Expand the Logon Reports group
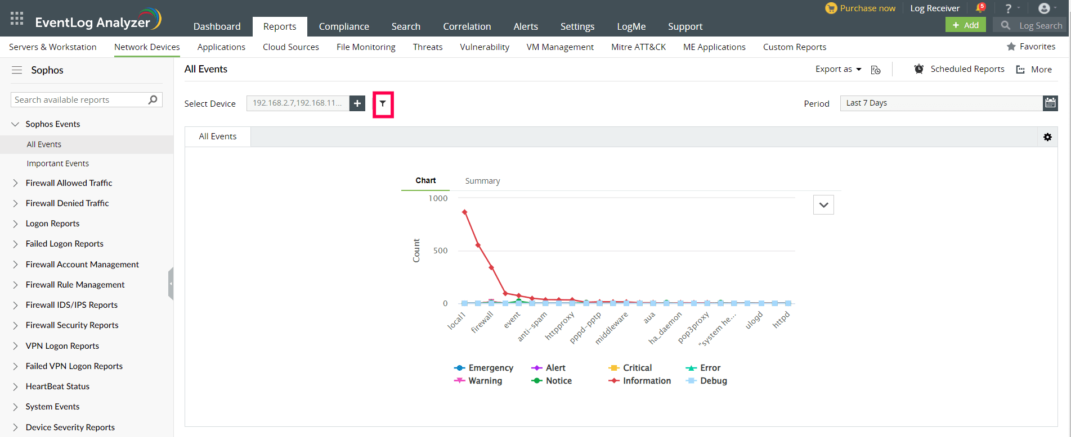1071x437 pixels. coord(15,224)
